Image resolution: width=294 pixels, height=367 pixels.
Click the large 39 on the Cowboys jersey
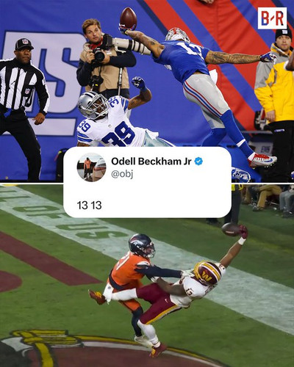point(119,135)
